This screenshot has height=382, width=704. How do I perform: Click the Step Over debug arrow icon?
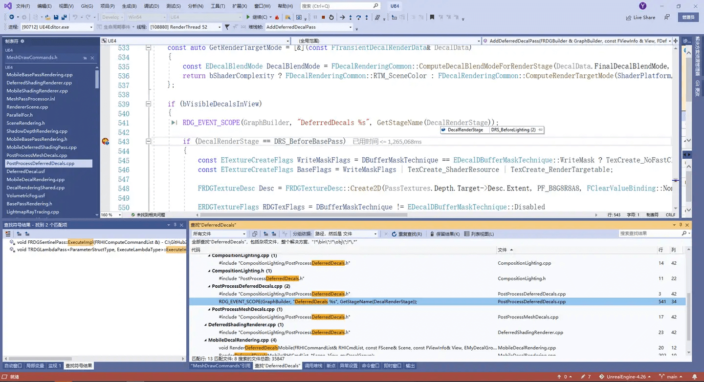click(x=358, y=17)
